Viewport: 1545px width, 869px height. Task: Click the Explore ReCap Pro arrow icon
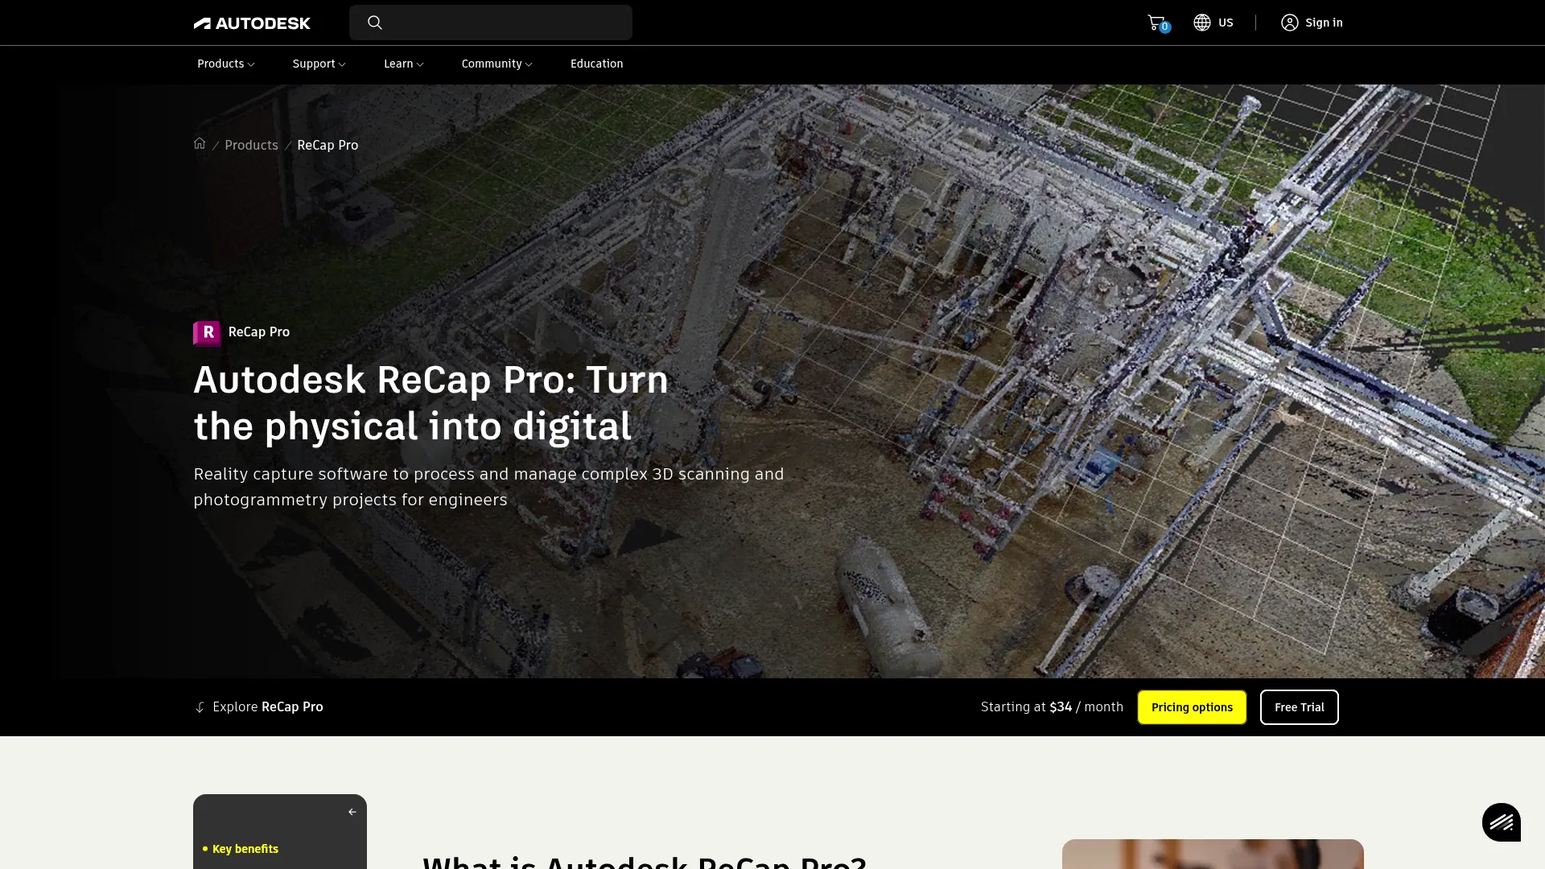pos(200,707)
